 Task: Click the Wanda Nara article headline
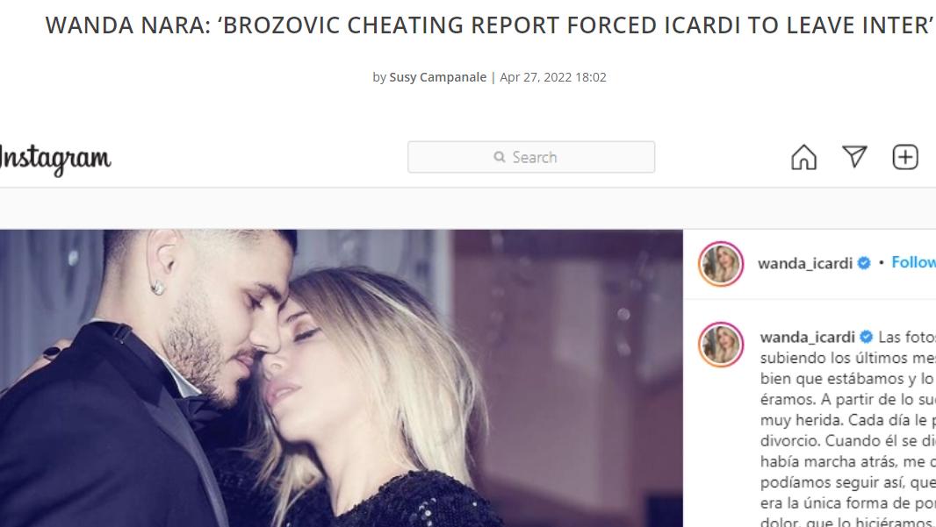click(x=489, y=25)
